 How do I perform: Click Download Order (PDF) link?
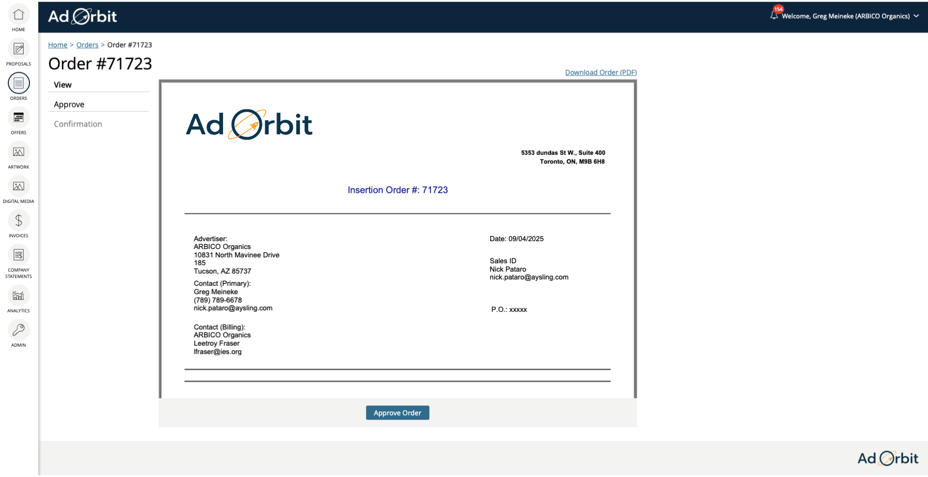(601, 73)
